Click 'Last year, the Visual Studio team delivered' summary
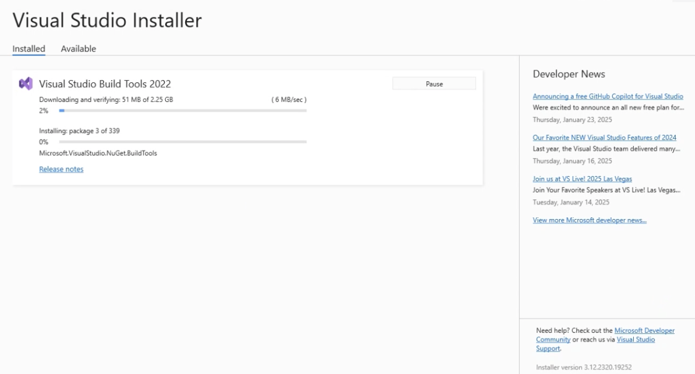This screenshot has height=374, width=695. pyautogui.click(x=606, y=149)
